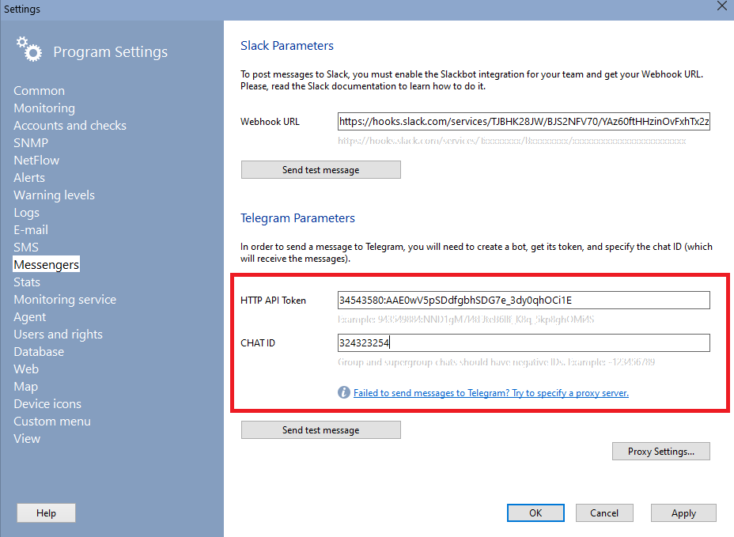Image resolution: width=734 pixels, height=537 pixels.
Task: Click the Program Settings title text
Action: point(111,51)
